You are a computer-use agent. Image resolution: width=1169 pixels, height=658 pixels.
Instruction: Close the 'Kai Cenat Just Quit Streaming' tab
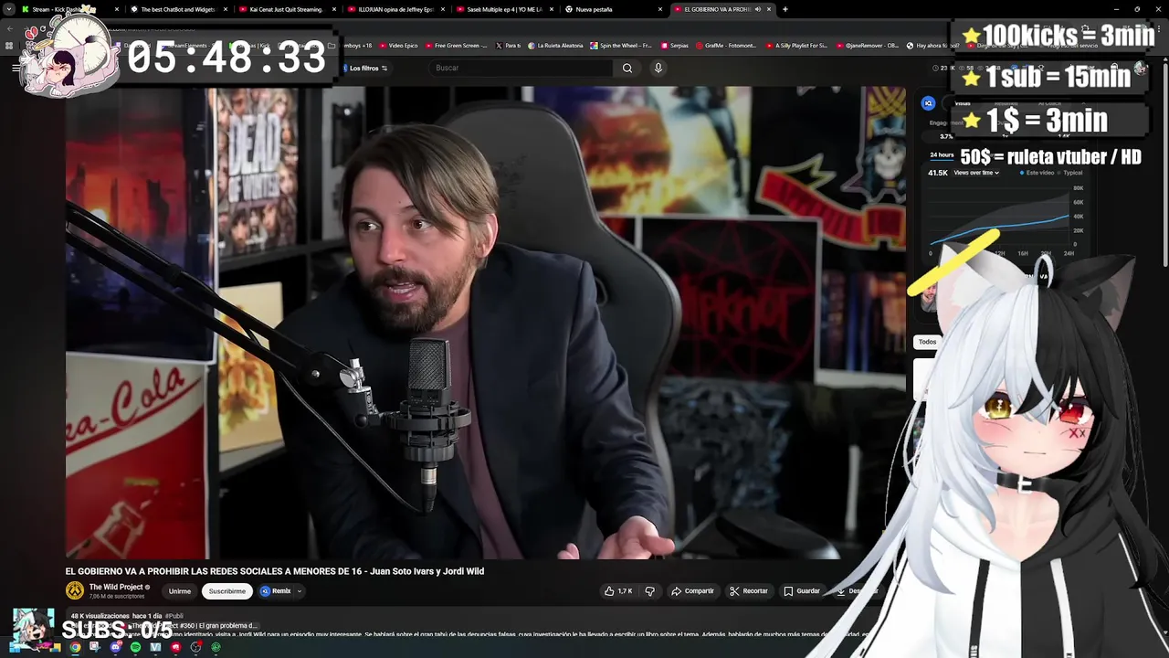[333, 9]
